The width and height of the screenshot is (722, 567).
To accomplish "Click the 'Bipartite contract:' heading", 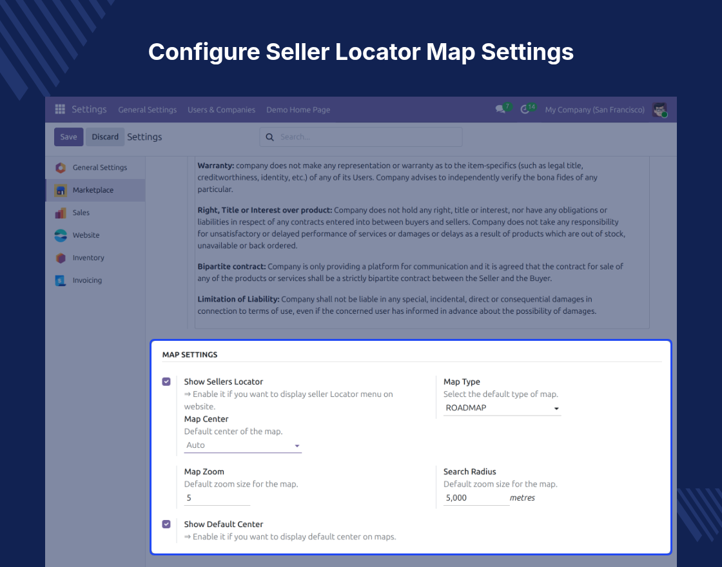I will tap(231, 267).
